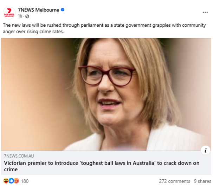Click the blue verified badge
This screenshot has height=186, width=213.
[x=63, y=10]
